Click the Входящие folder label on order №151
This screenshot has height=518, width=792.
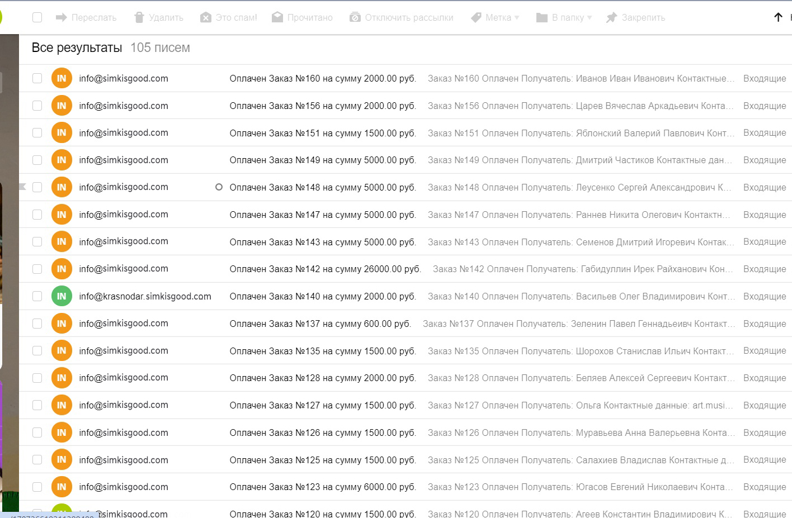(x=764, y=133)
